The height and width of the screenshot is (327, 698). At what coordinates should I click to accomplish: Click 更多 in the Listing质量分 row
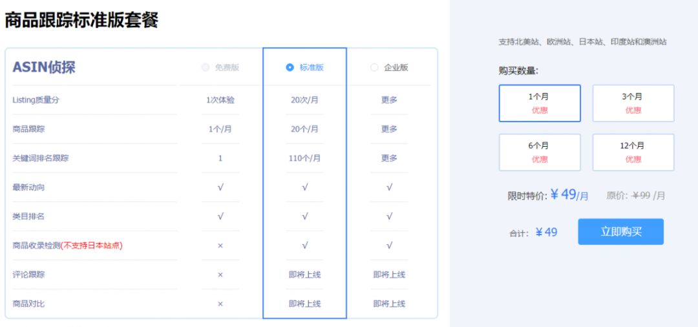tap(389, 100)
